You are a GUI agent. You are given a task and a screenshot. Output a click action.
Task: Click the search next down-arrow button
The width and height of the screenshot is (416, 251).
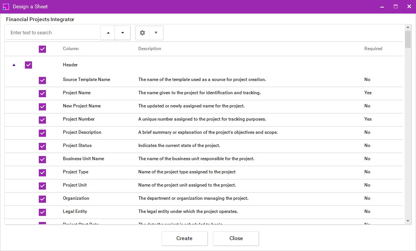pyautogui.click(x=122, y=33)
